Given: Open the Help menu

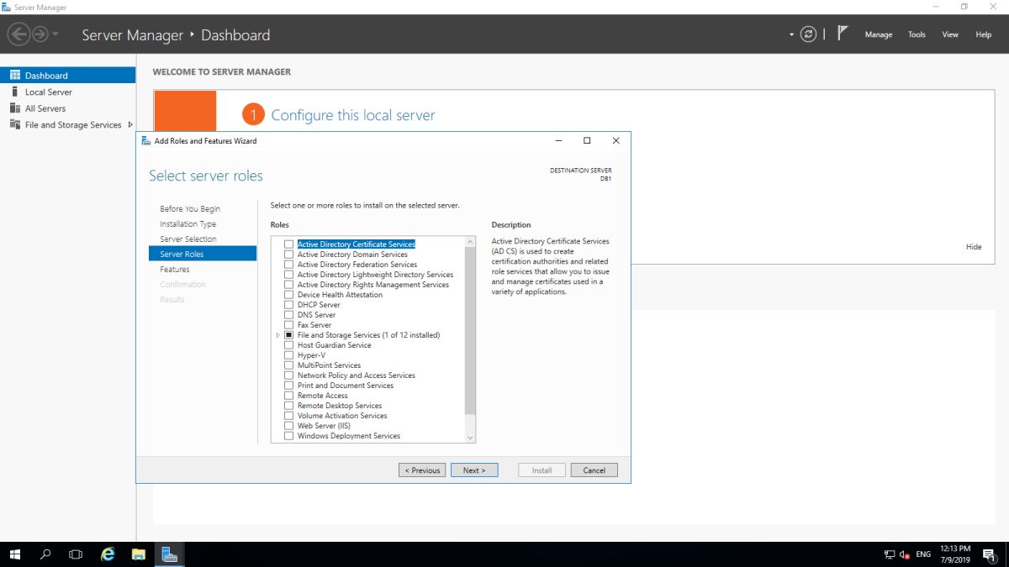Looking at the screenshot, I should point(983,34).
